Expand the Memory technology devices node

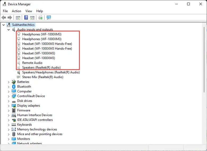[8, 130]
